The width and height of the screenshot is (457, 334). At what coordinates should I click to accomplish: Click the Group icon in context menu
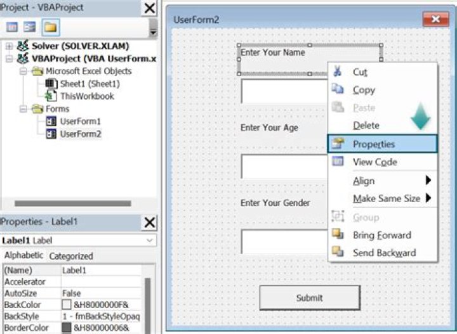[x=338, y=216]
